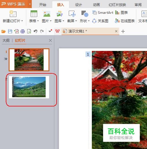Click the Table (表格) icon
This screenshot has height=149, width=147.
(34, 14)
